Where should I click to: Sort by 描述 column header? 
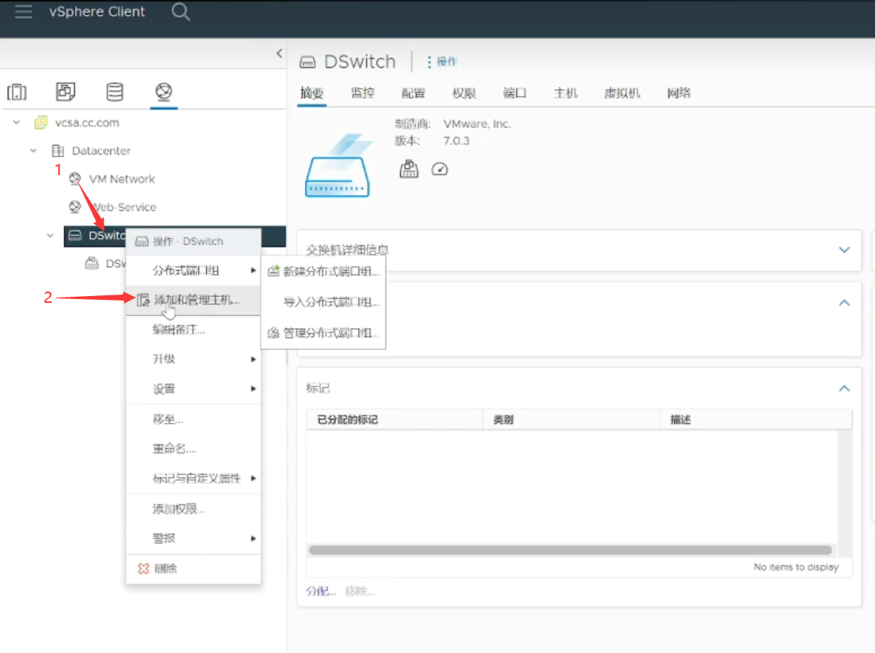click(756, 419)
